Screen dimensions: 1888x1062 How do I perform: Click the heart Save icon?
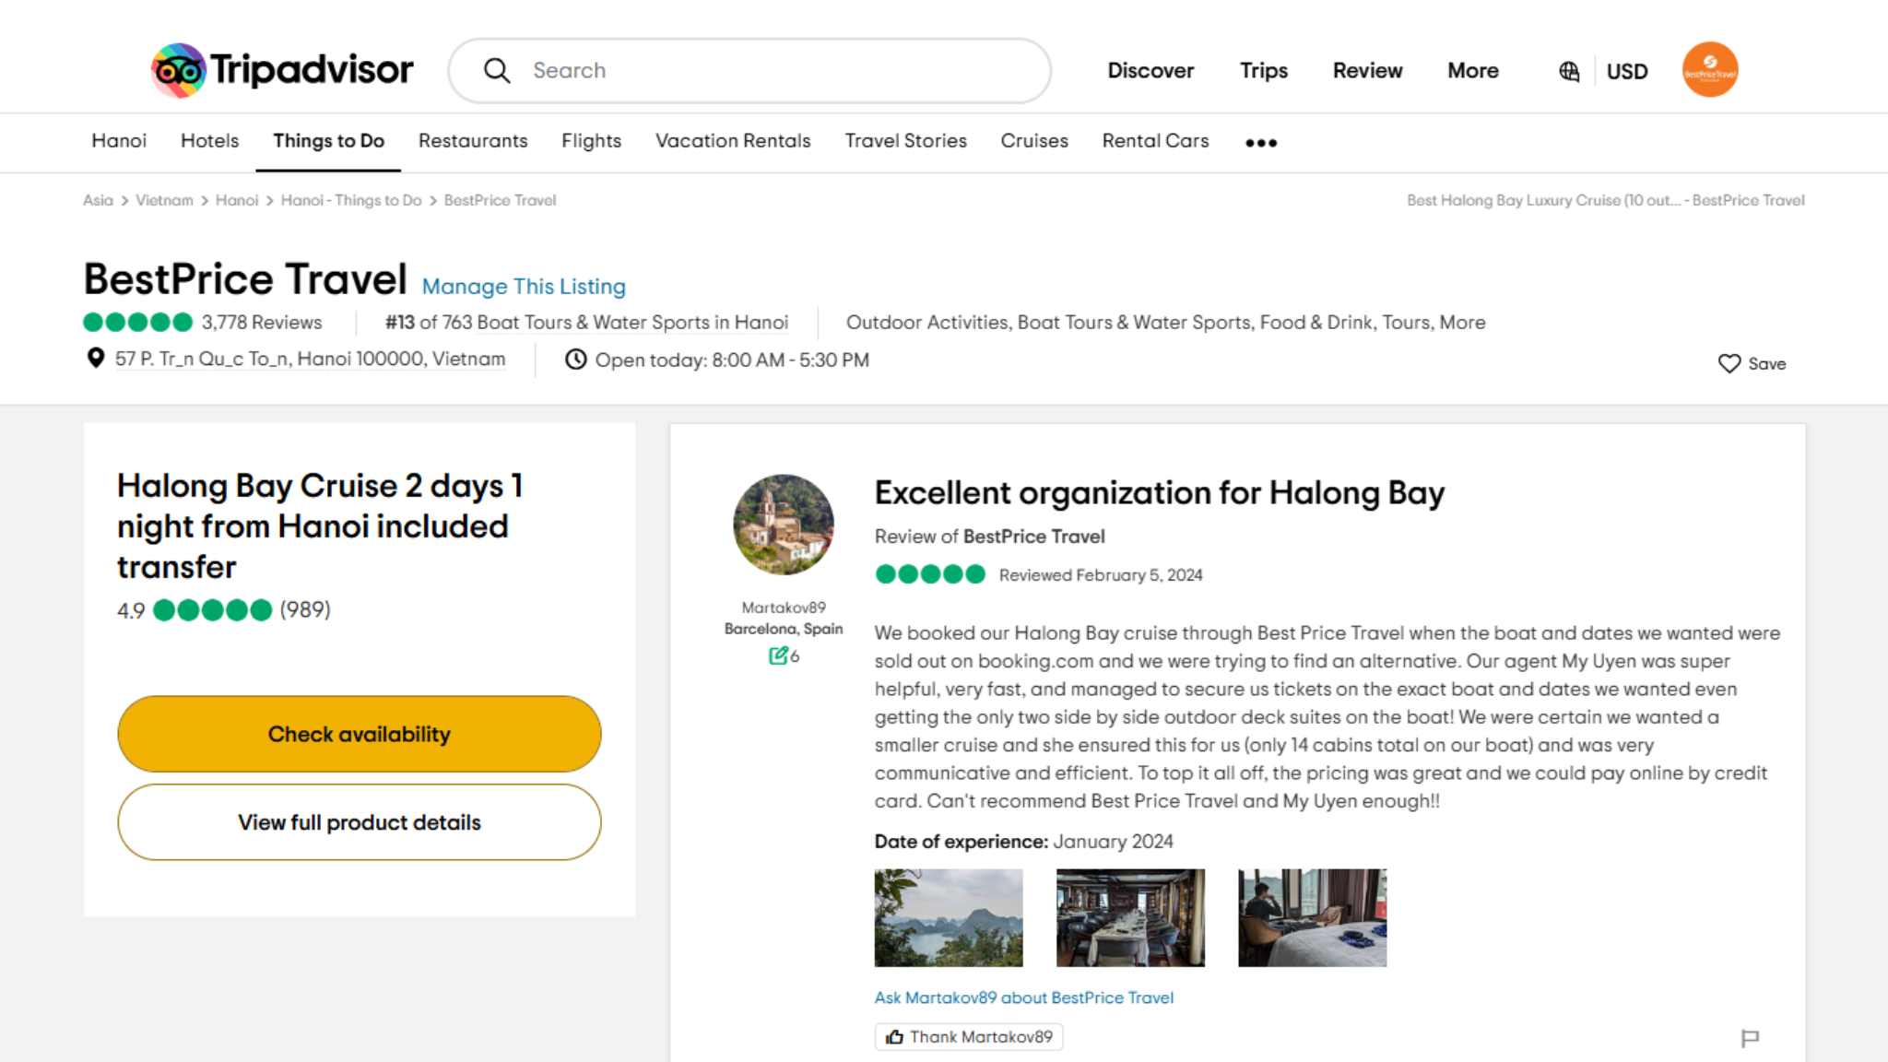(1729, 363)
